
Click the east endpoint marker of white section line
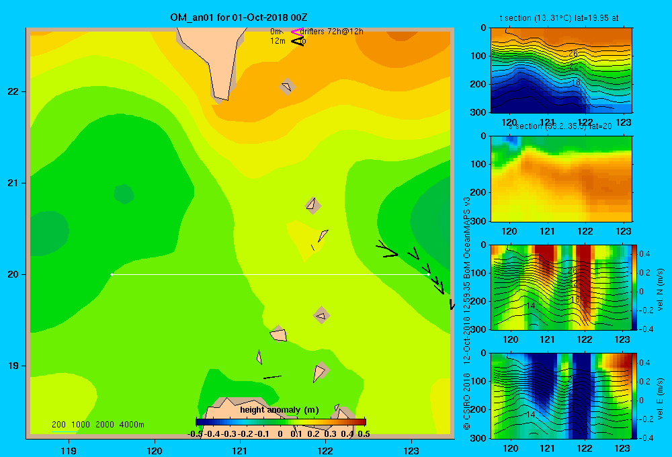point(429,274)
